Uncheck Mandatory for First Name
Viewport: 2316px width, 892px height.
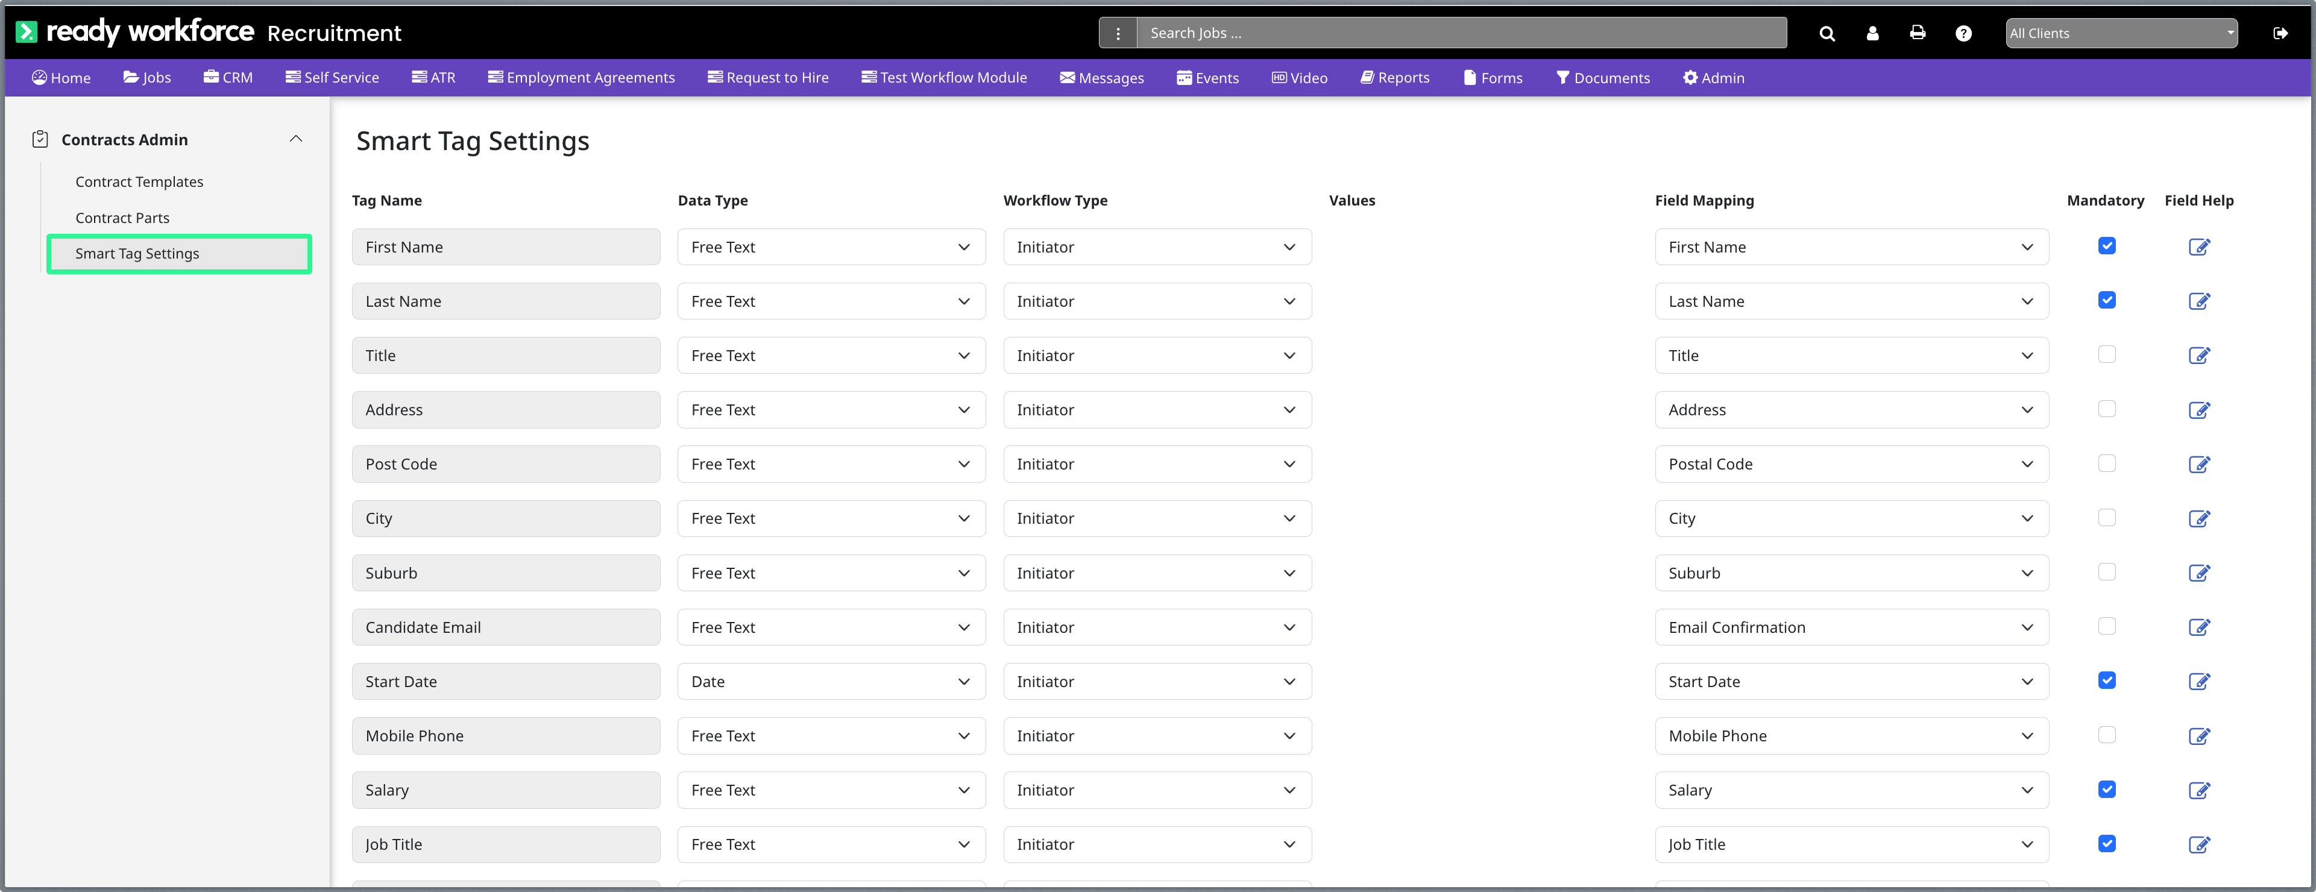point(2106,245)
